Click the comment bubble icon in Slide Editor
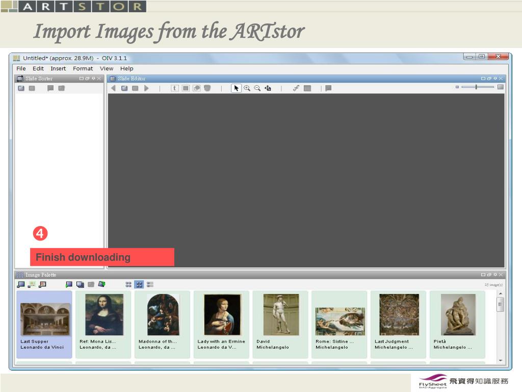Screen dimensions: 522x392 coord(328,88)
